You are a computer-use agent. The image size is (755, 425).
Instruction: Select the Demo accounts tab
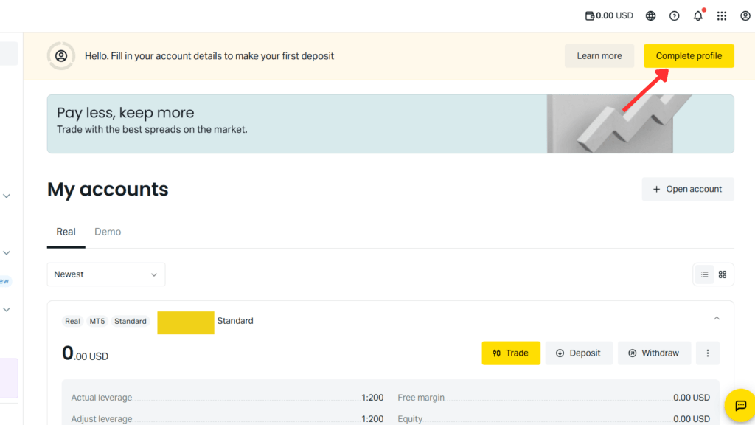108,232
